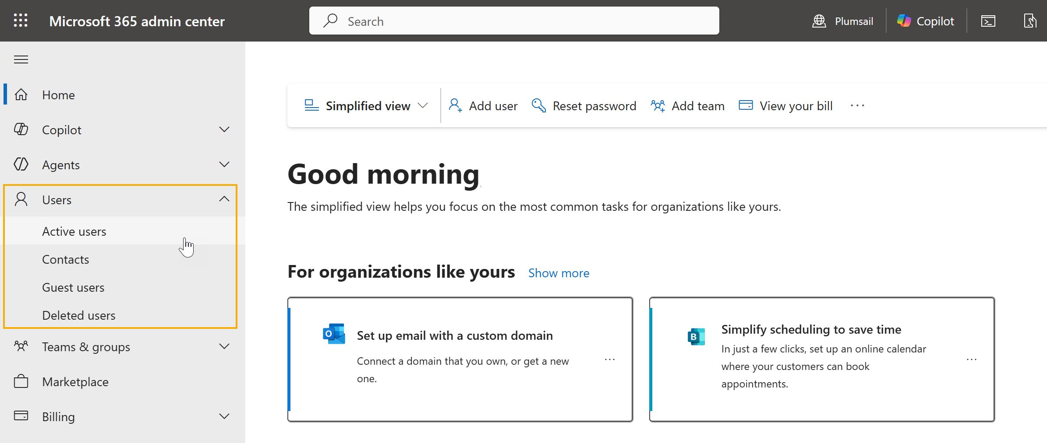Screen dimensions: 1047x443
Task: Collapse the navigation menu hamburger icon
Action: click(x=21, y=59)
